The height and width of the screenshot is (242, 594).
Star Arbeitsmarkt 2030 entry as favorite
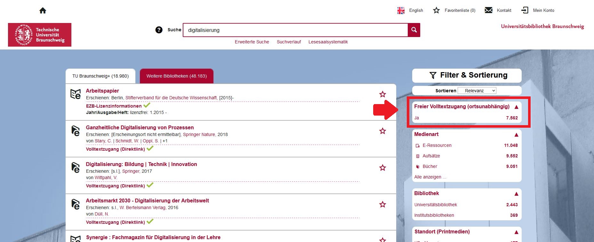click(382, 204)
